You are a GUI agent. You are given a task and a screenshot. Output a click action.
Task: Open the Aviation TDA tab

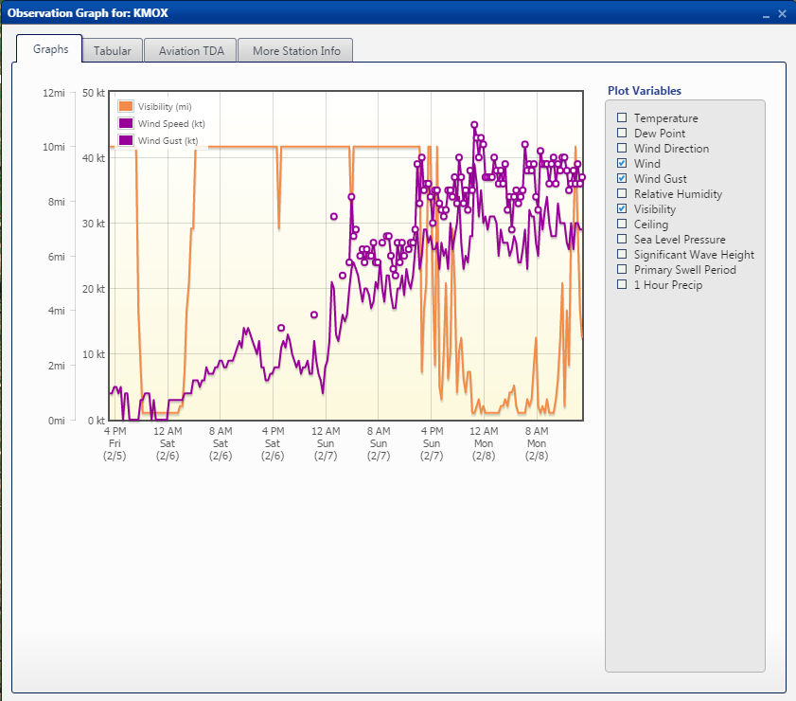(191, 51)
